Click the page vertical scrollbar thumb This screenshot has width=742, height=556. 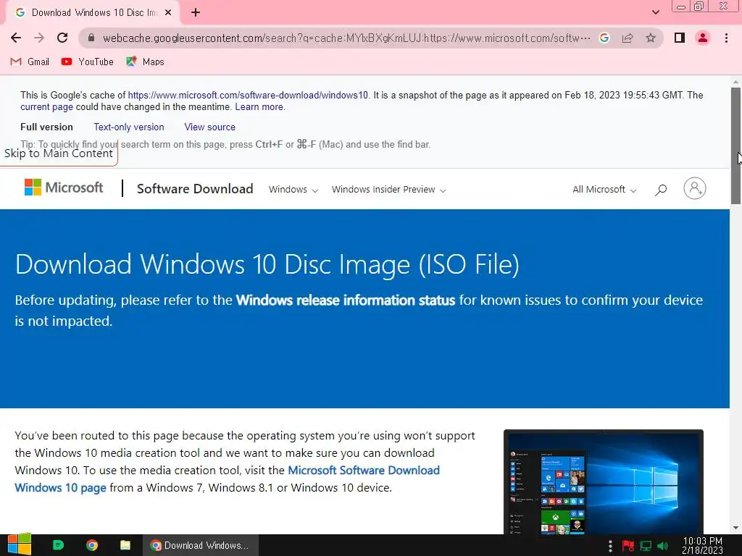(735, 146)
